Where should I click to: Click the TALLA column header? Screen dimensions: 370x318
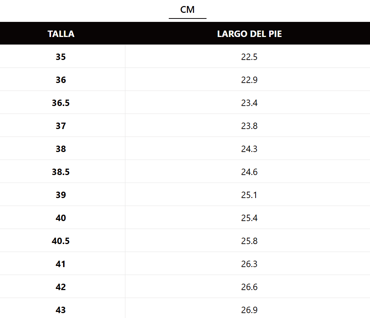(61, 34)
